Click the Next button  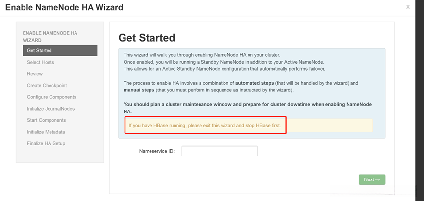372,179
